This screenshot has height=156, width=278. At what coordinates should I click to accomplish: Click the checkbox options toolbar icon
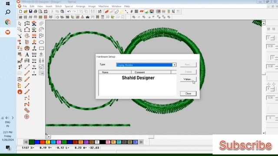[x=99, y=12]
